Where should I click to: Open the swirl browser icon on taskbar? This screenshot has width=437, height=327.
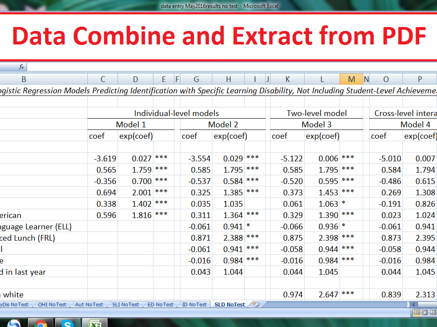pos(14,324)
